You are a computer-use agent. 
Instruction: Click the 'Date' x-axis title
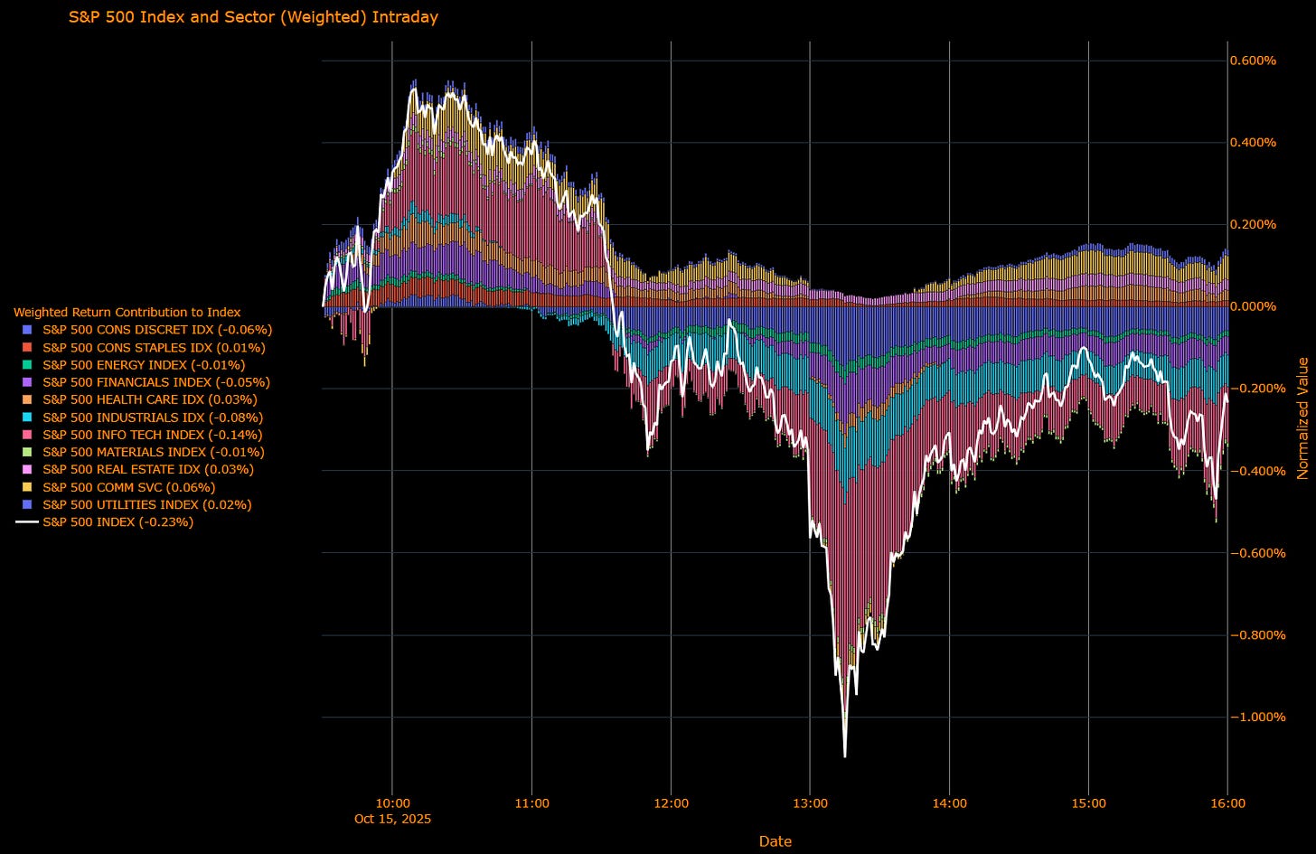pos(775,841)
